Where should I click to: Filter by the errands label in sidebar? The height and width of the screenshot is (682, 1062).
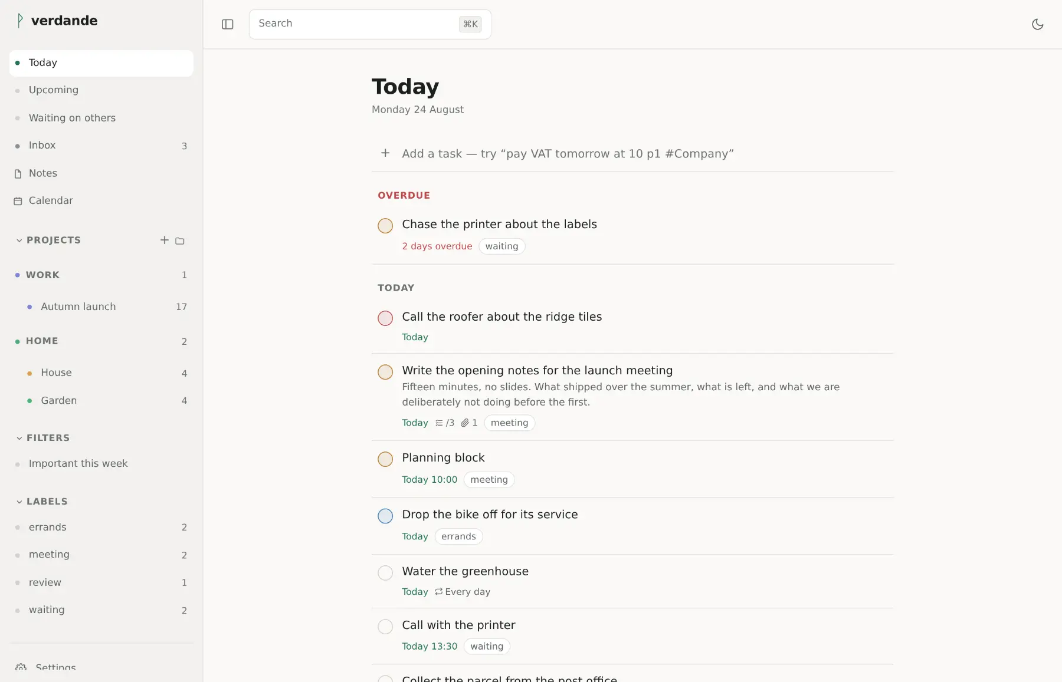(101, 527)
